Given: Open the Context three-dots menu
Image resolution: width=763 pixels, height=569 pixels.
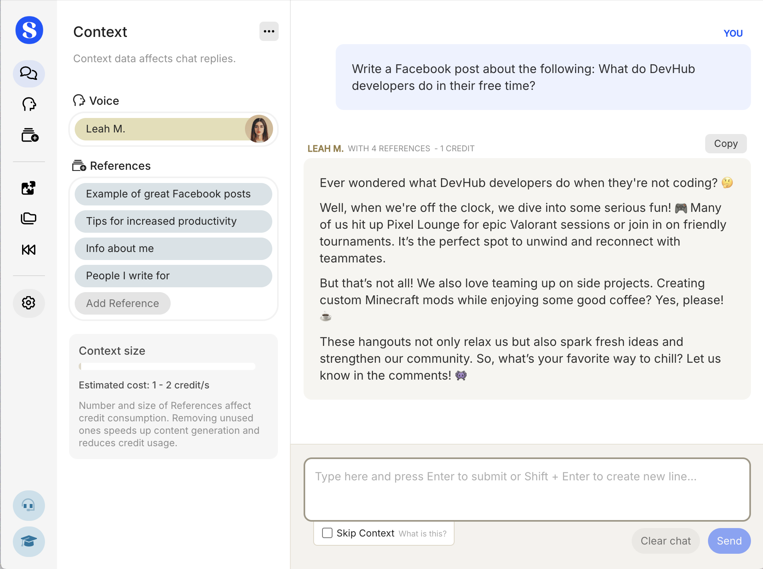Looking at the screenshot, I should tap(269, 31).
